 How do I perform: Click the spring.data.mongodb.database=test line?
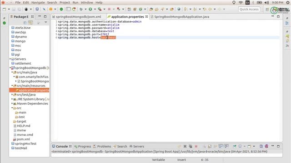click(86, 31)
